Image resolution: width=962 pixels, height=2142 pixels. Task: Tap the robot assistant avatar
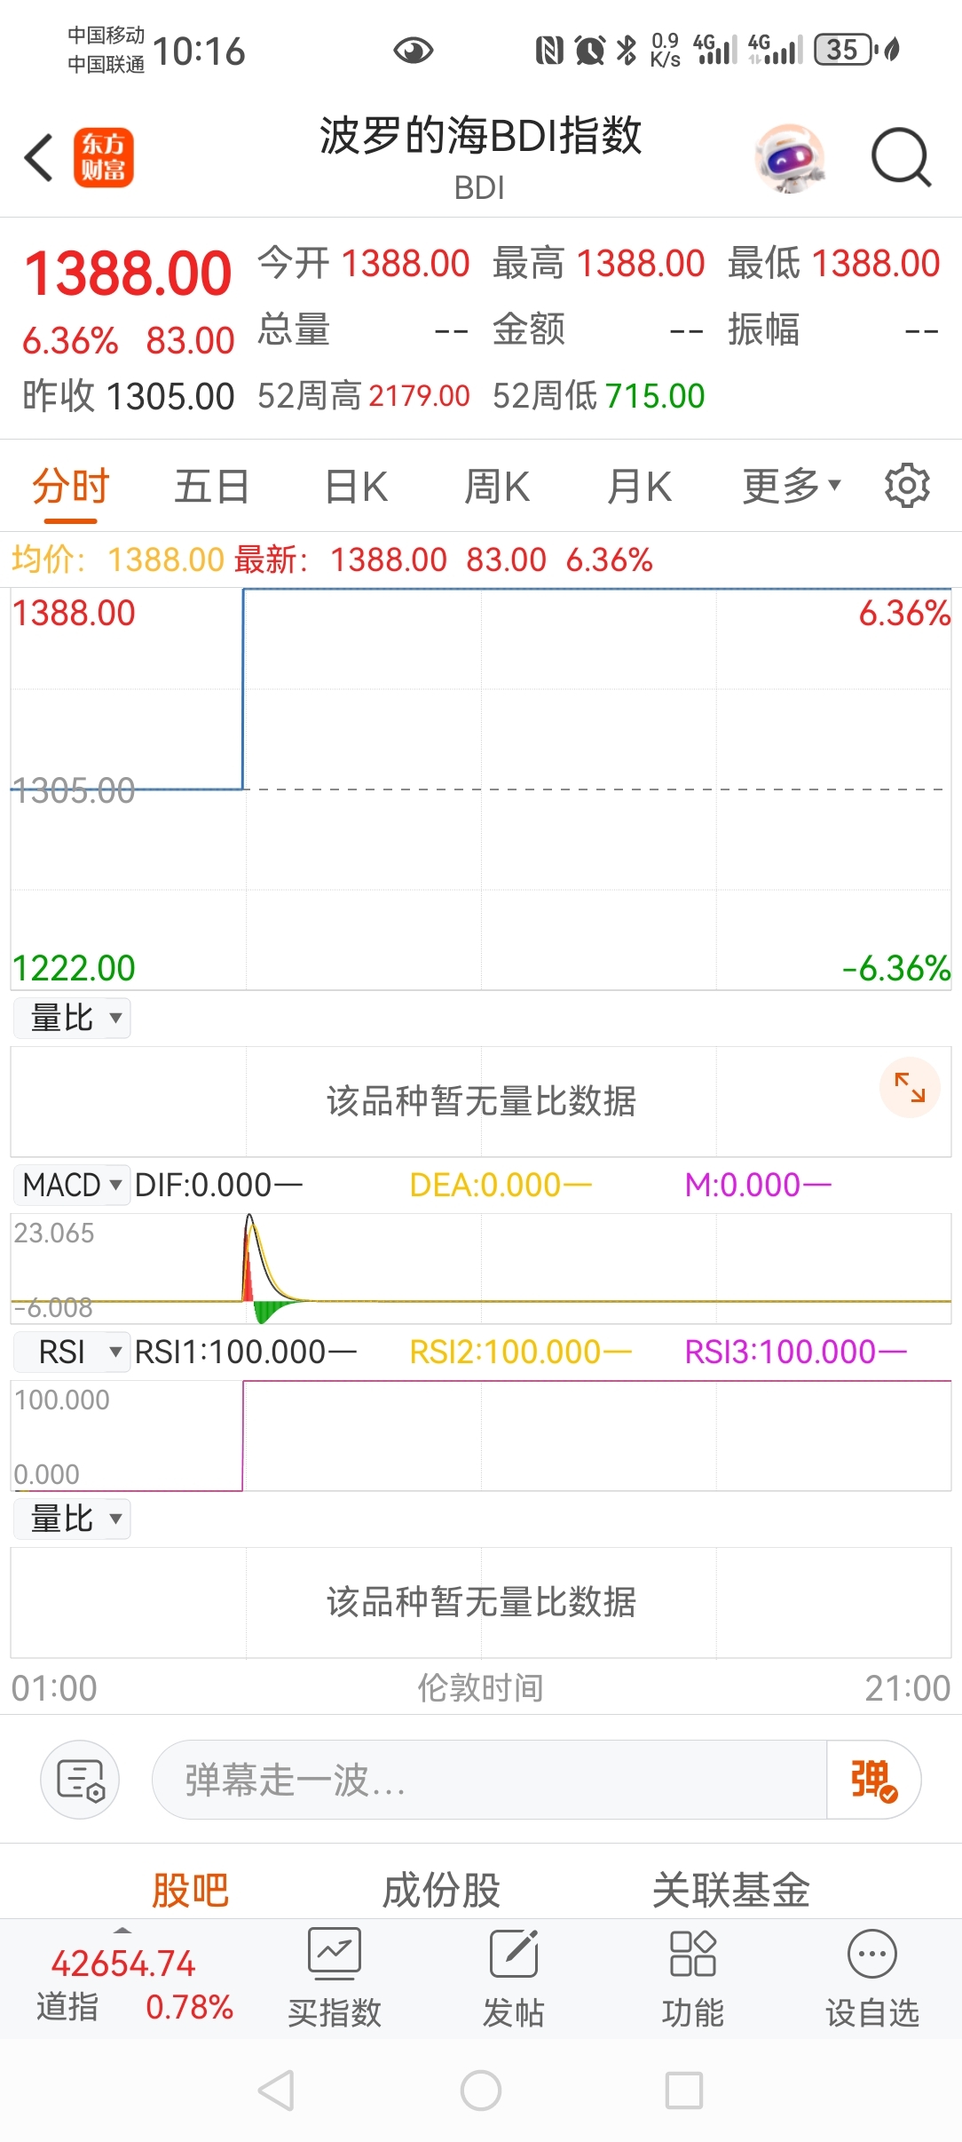coord(789,158)
